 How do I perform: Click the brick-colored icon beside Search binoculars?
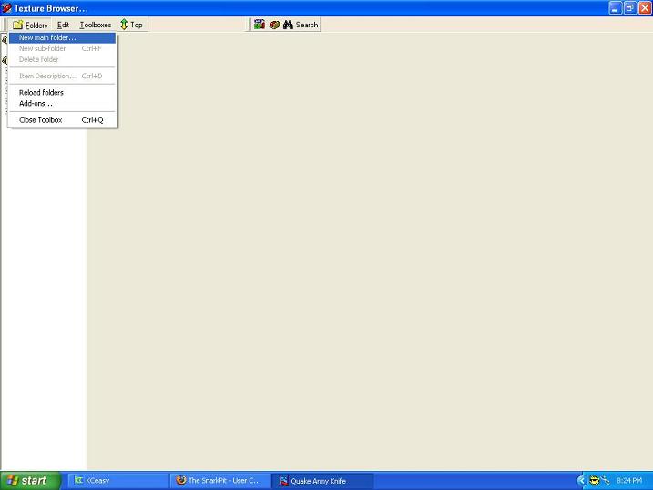[x=273, y=25]
